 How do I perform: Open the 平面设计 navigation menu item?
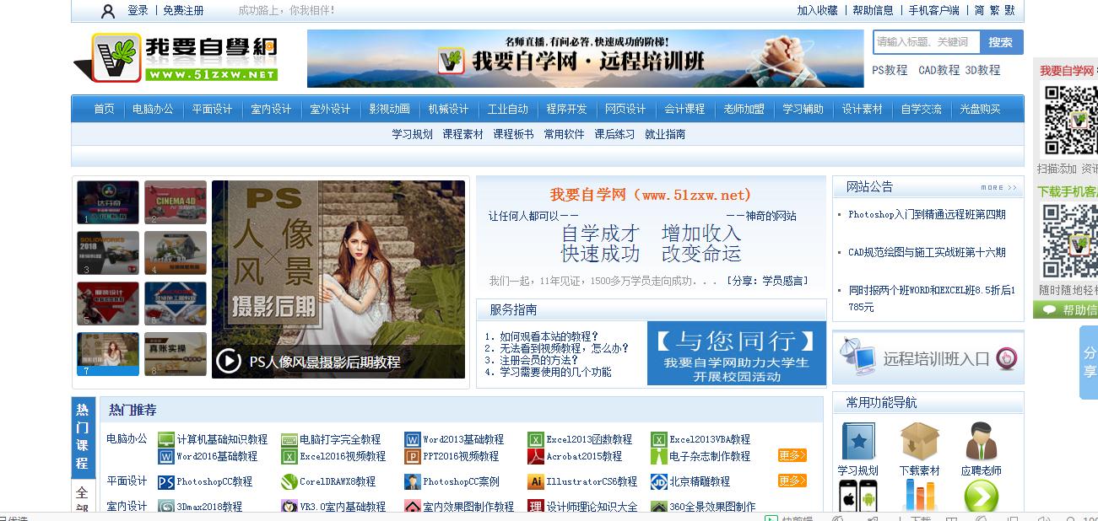point(212,110)
